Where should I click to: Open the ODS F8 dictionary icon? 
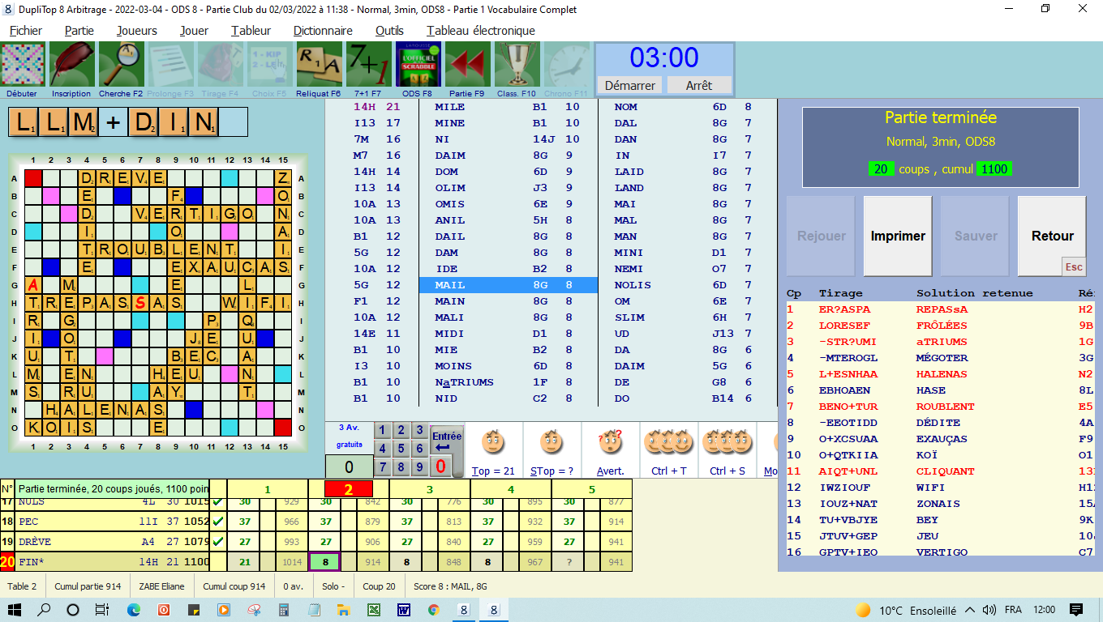(418, 65)
